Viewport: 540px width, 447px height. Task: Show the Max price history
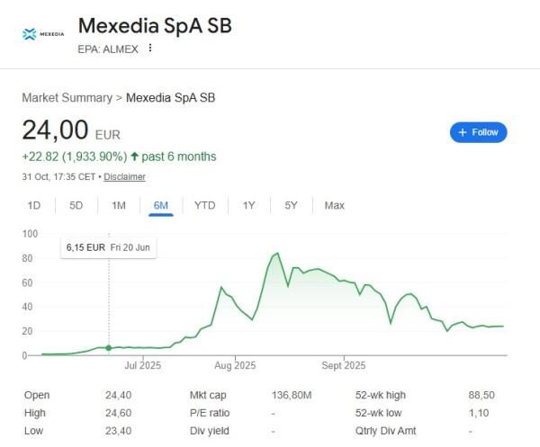coord(334,205)
